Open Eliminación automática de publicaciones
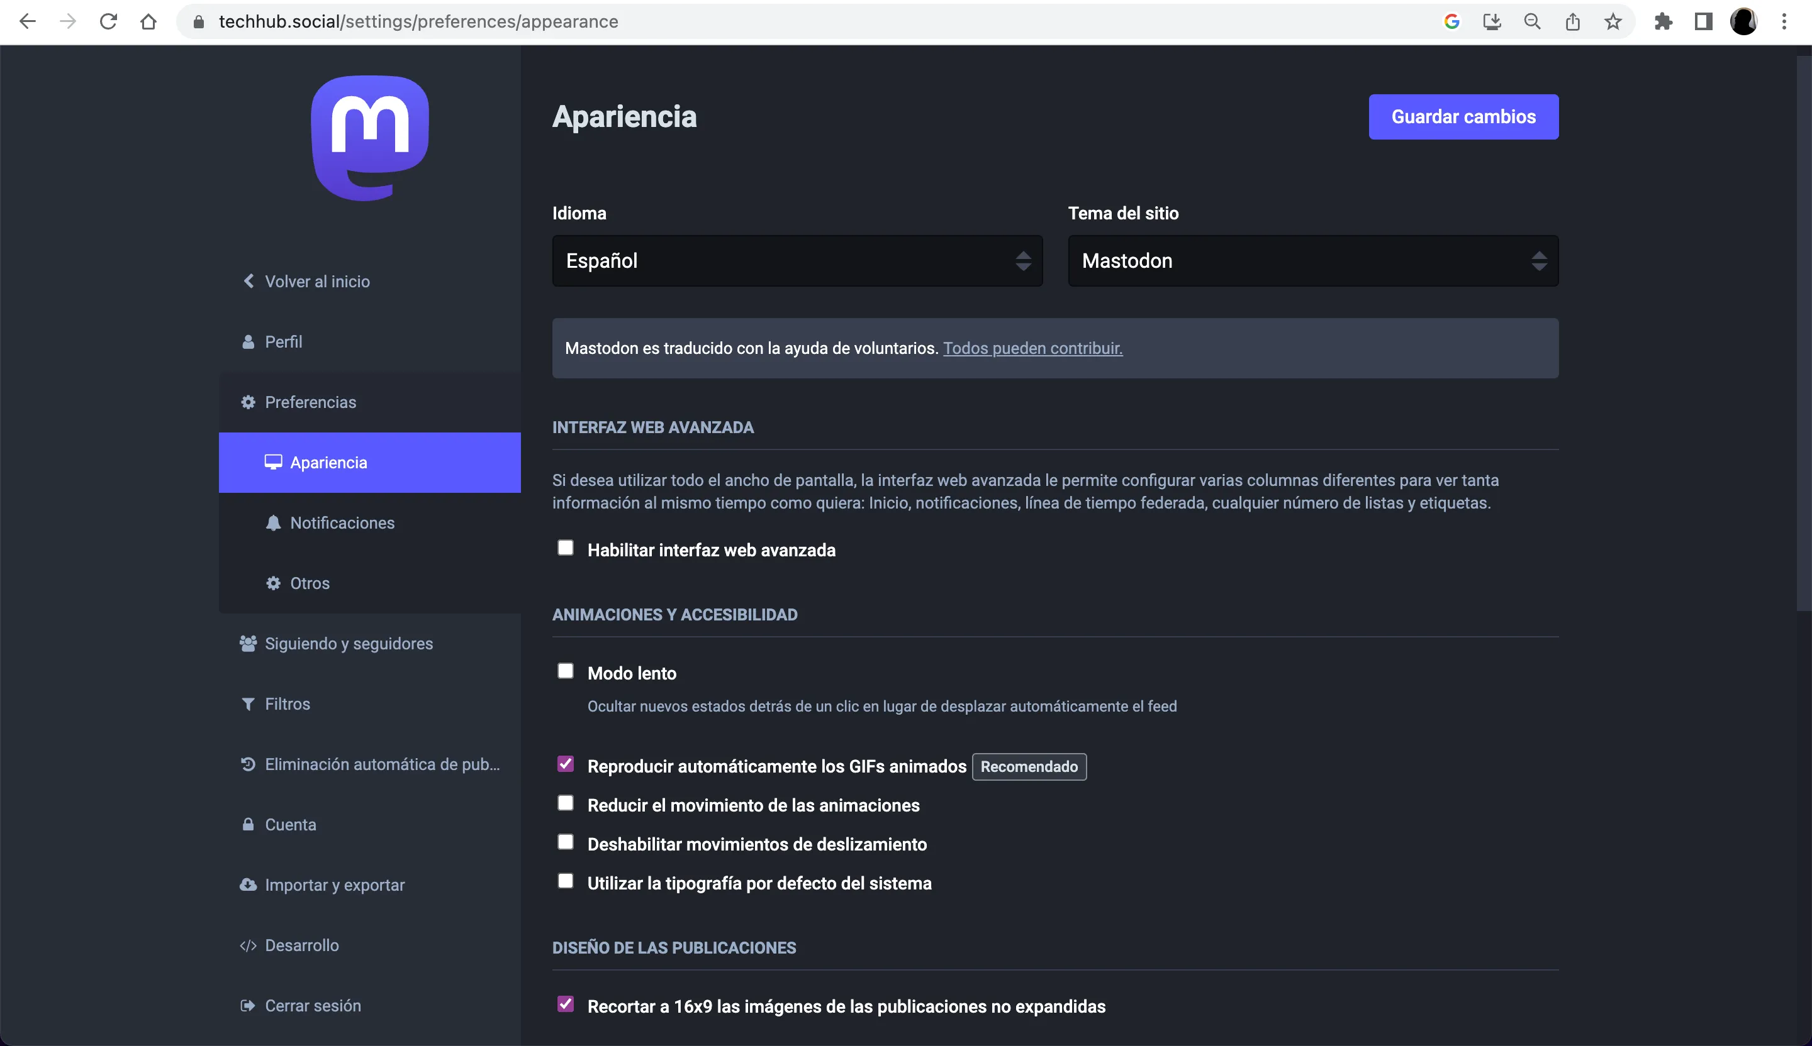This screenshot has height=1046, width=1812. (x=369, y=764)
